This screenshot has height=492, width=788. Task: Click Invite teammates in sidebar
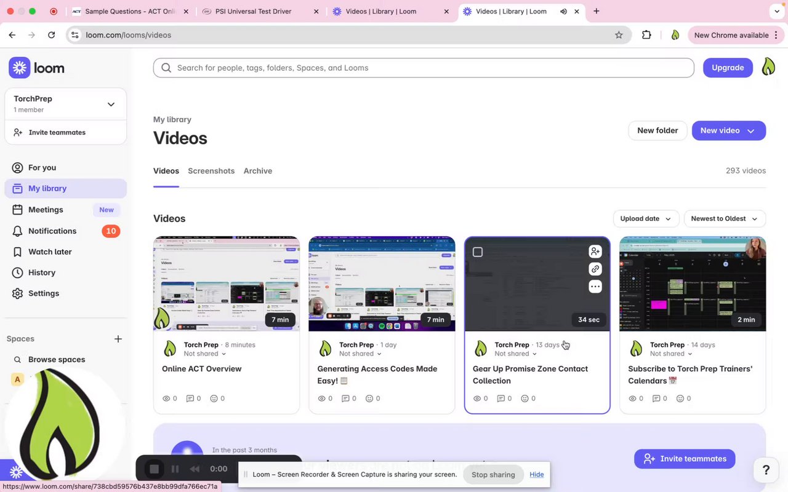tap(65, 132)
